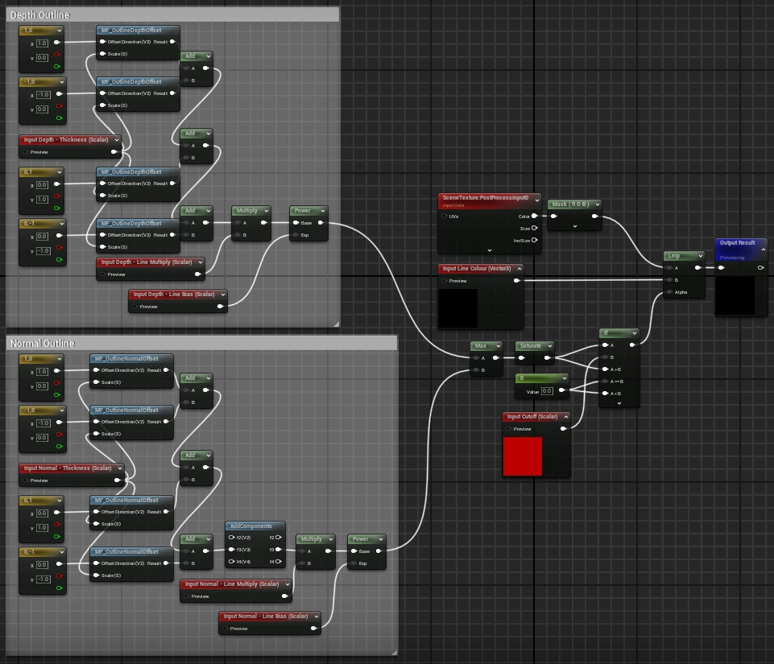774x664 pixels.
Task: Select the SceneTexture:PostProcessInput0 node title
Action: tap(485, 197)
